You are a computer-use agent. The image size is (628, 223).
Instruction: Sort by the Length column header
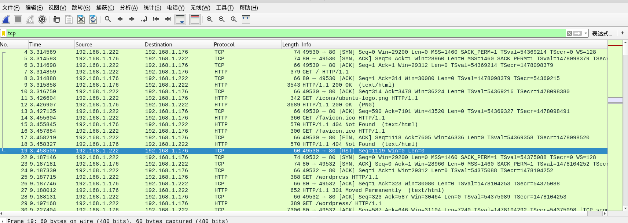tap(291, 45)
